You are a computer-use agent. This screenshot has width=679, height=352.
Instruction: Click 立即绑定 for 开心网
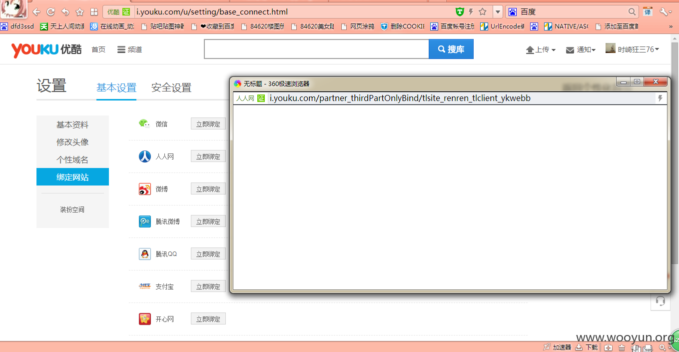coord(208,319)
